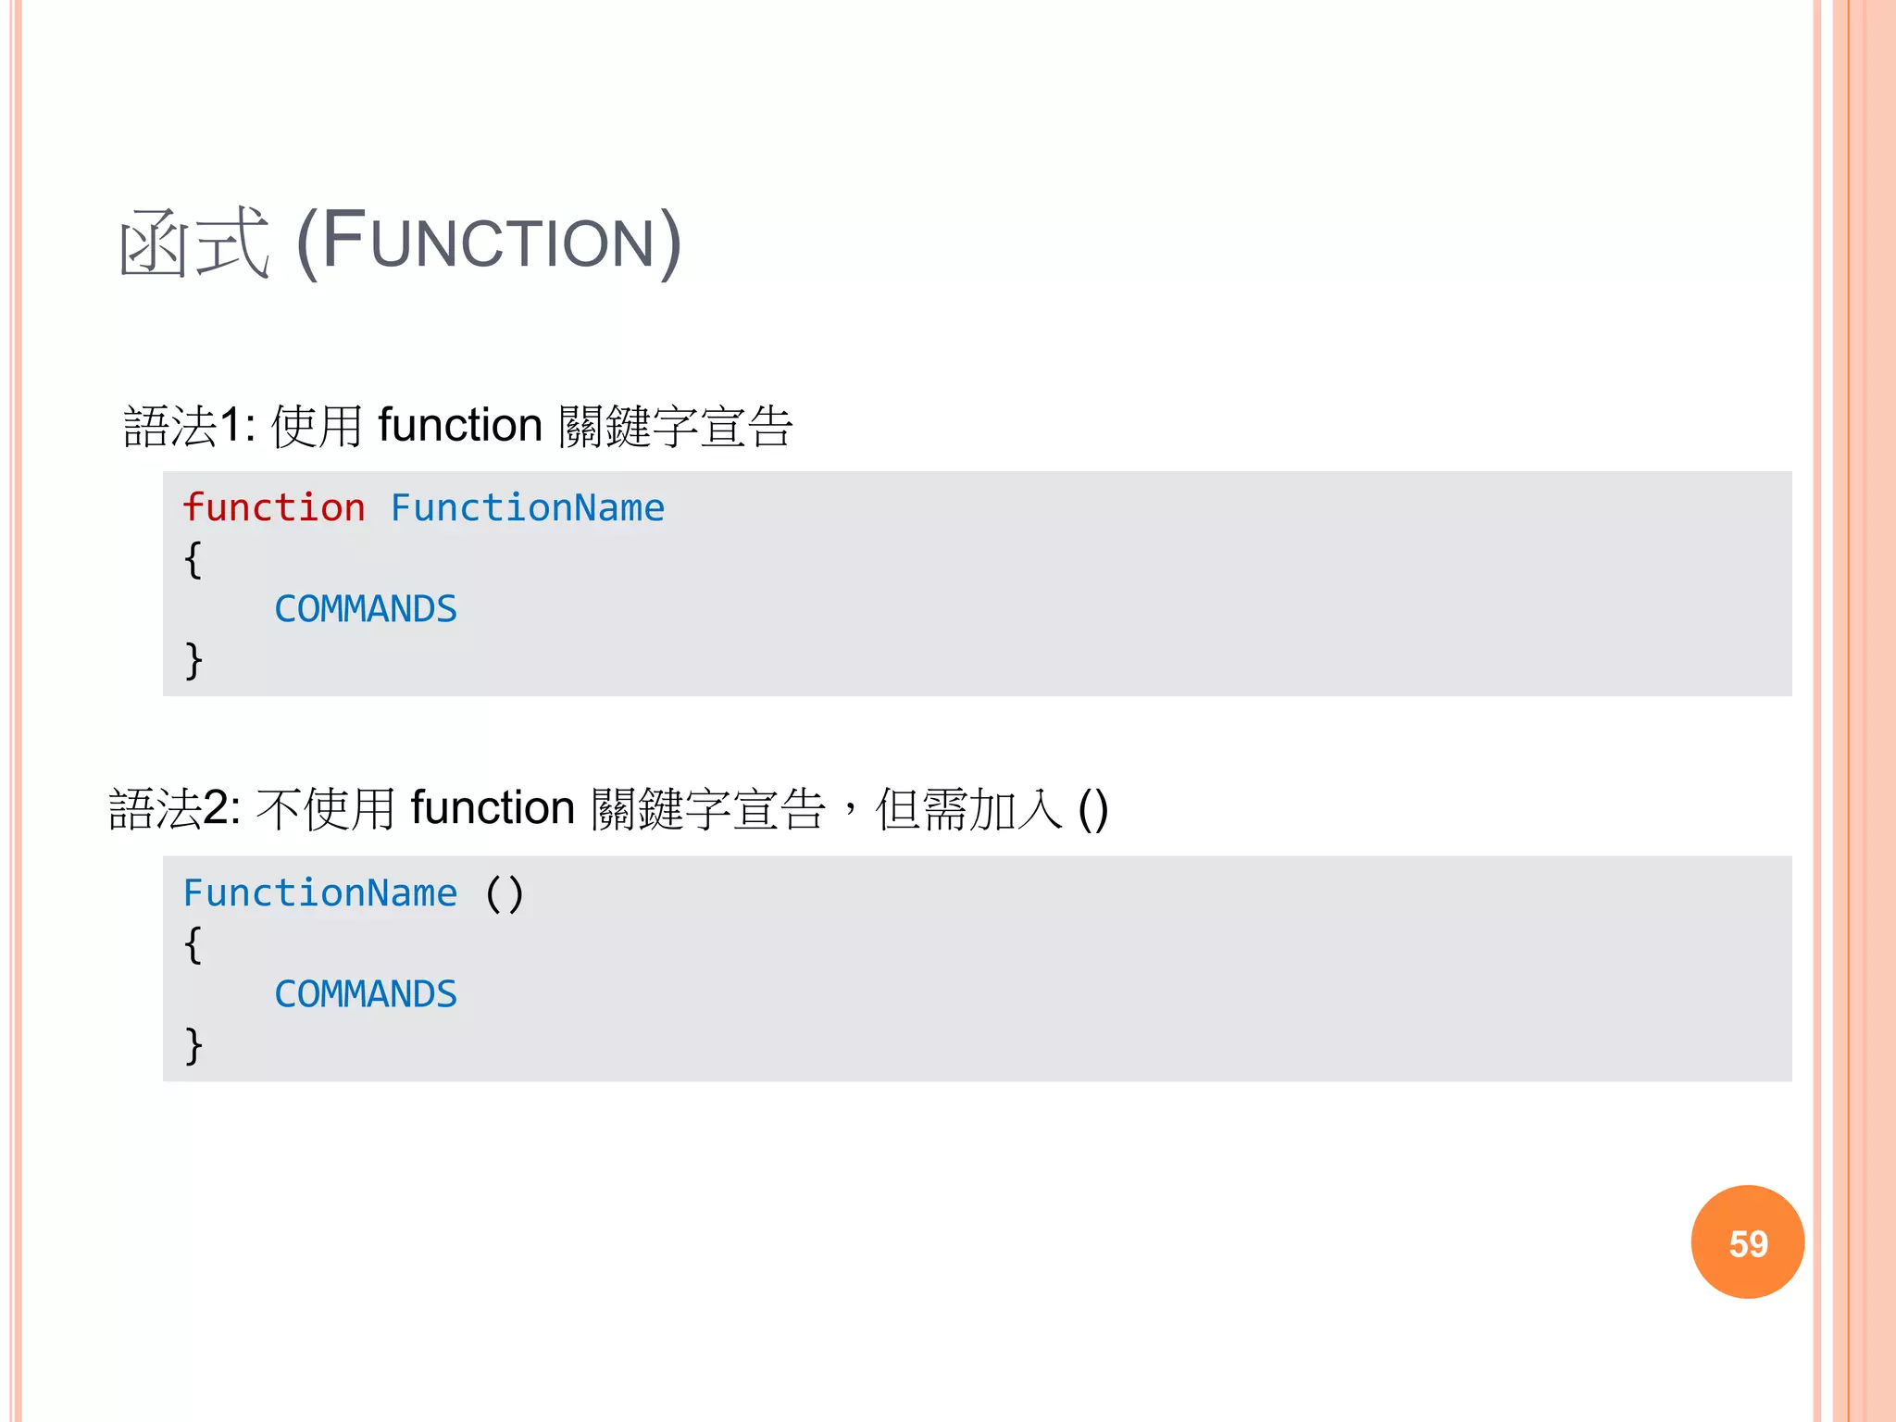Click FunctionName in the second code block
This screenshot has width=1896, height=1422.
[320, 893]
